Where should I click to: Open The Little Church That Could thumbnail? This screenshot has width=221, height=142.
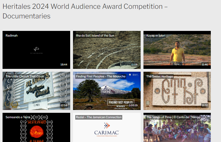point(37,91)
